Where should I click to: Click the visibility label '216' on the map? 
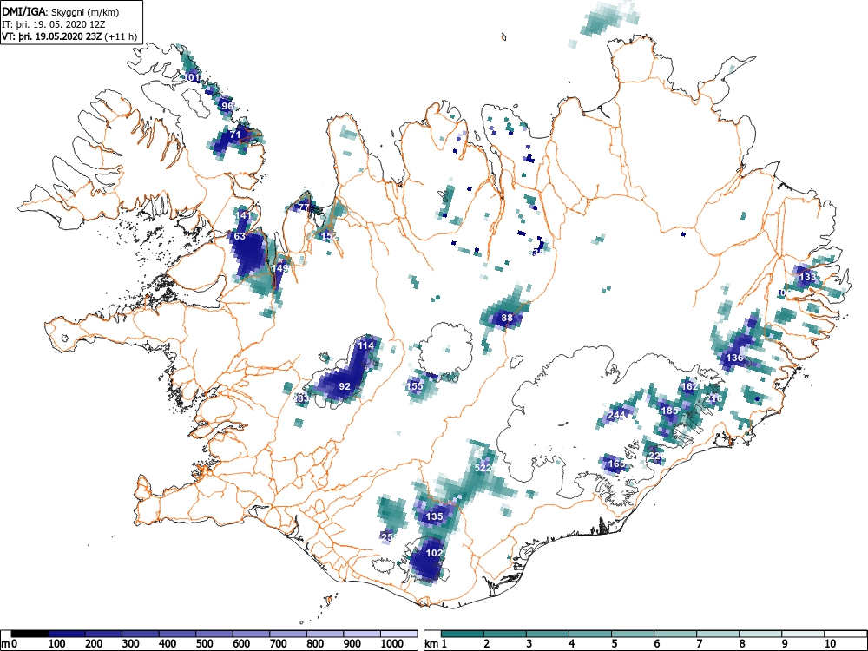coord(714,398)
